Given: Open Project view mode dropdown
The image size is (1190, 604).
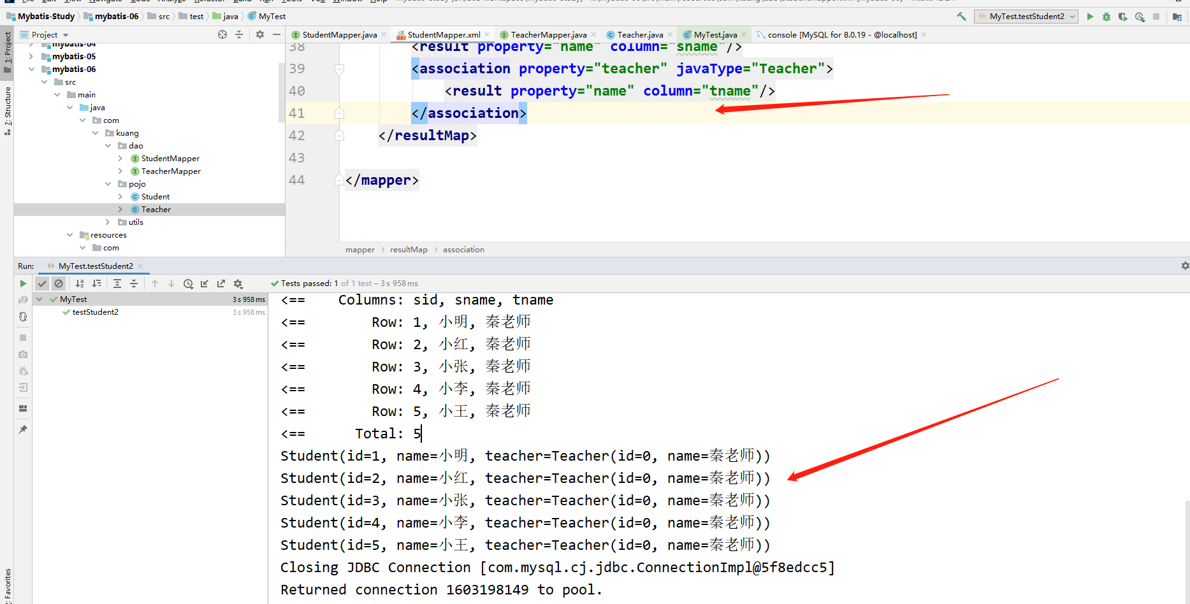Looking at the screenshot, I should click(66, 35).
